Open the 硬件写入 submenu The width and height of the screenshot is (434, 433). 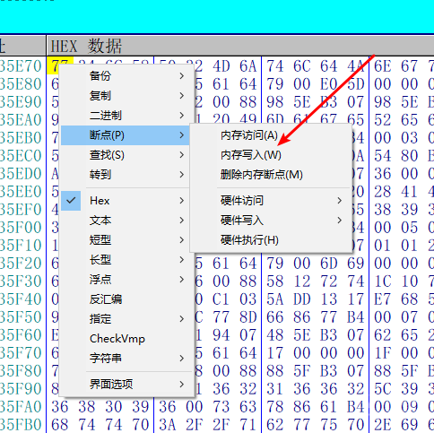[271, 221]
